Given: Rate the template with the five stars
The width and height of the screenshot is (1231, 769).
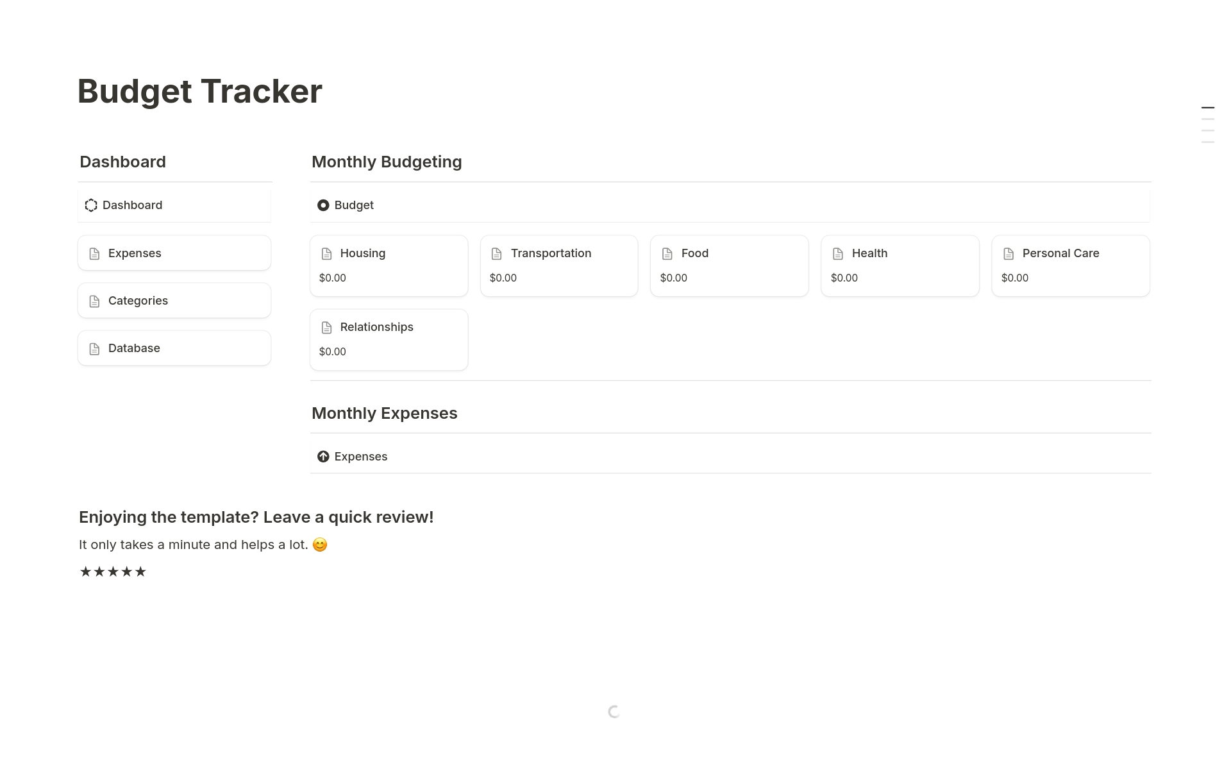Looking at the screenshot, I should click(x=112, y=571).
